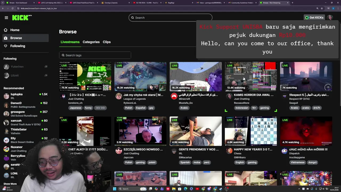Open the chess stream thumbnail with 4.8K watching
The height and width of the screenshot is (192, 341).
[251, 131]
